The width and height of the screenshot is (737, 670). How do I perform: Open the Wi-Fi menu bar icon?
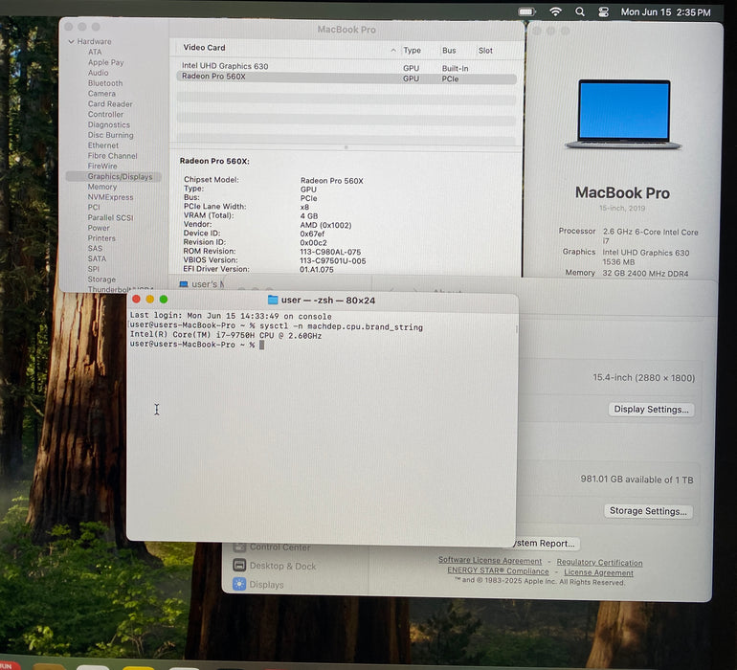[x=555, y=11]
